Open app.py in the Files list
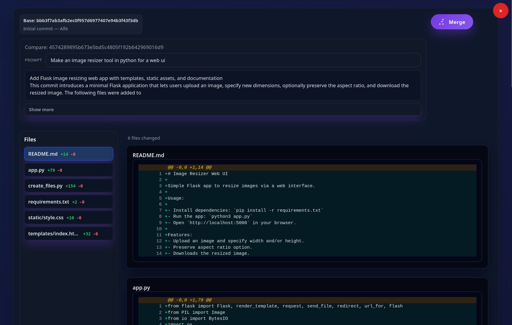 click(x=69, y=170)
